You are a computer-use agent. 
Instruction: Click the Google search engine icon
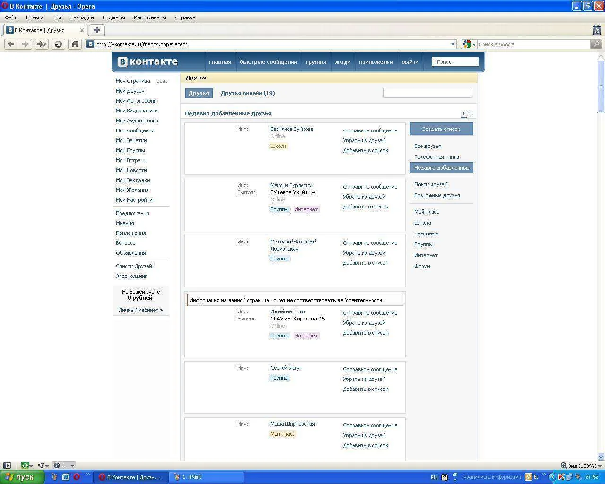[467, 44]
